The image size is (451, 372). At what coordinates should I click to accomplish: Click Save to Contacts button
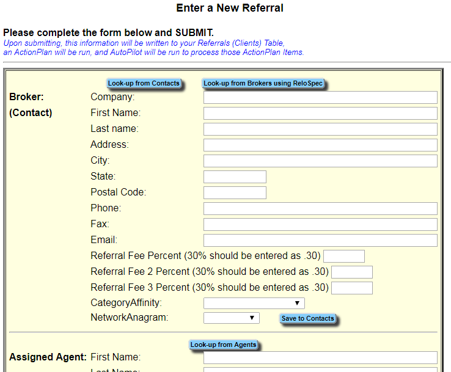click(307, 318)
